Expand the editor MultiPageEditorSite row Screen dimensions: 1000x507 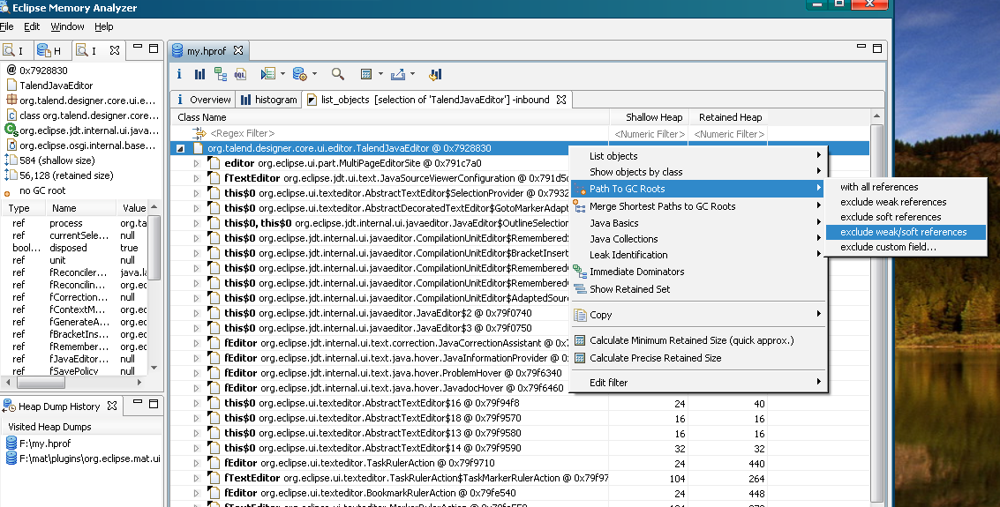pos(197,164)
